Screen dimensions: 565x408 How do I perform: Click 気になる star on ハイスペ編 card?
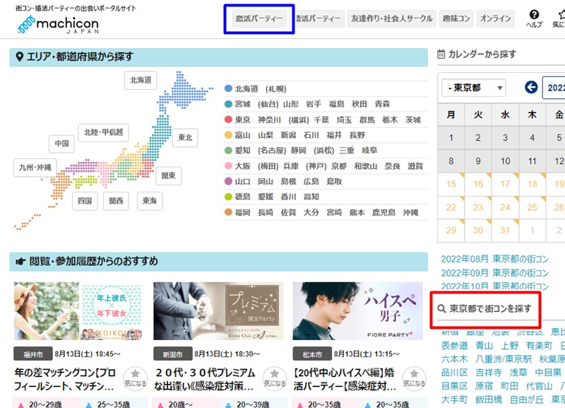[414, 378]
